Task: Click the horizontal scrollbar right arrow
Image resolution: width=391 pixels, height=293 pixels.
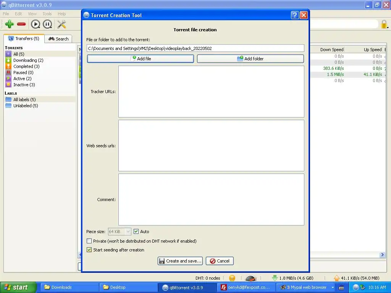Action: [x=382, y=254]
